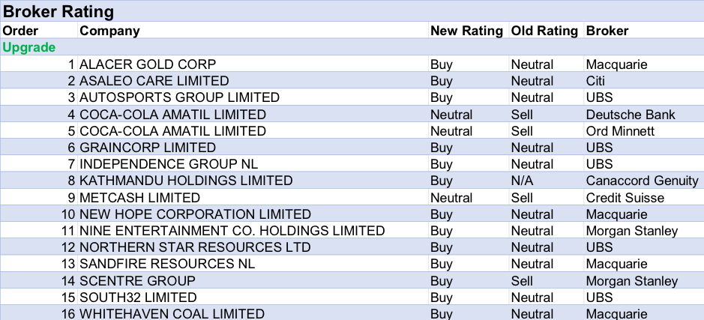Select the SCENTRE GROUP cell
The height and width of the screenshot is (320, 704).
[137, 281]
